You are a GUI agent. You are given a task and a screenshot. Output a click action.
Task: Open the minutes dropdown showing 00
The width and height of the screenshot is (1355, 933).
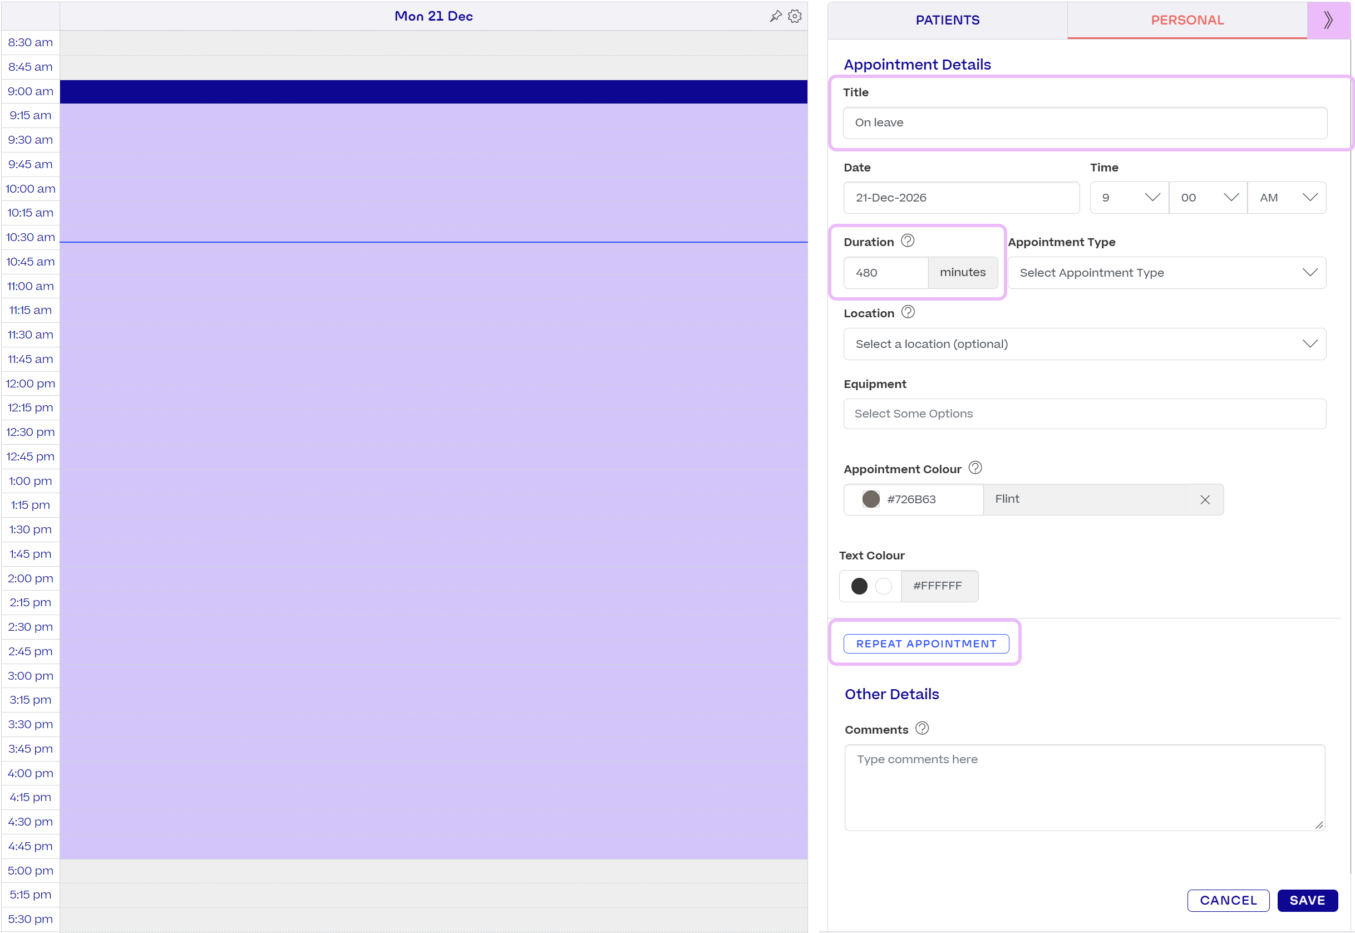[x=1208, y=198]
